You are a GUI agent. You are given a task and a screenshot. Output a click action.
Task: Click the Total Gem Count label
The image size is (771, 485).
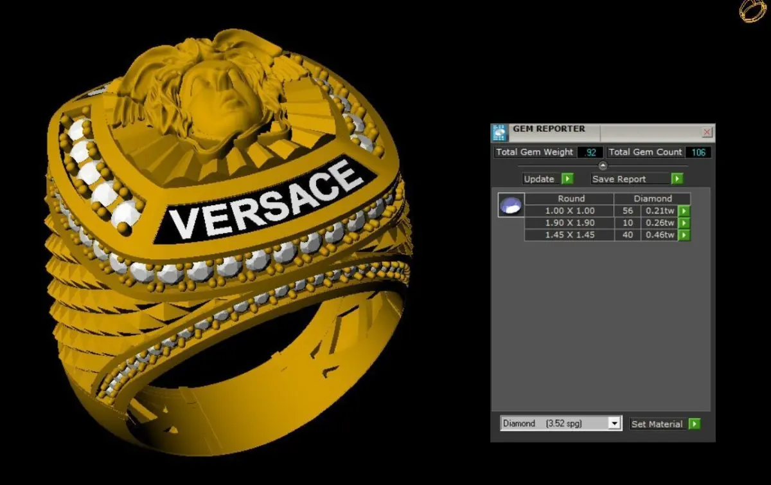coord(645,152)
